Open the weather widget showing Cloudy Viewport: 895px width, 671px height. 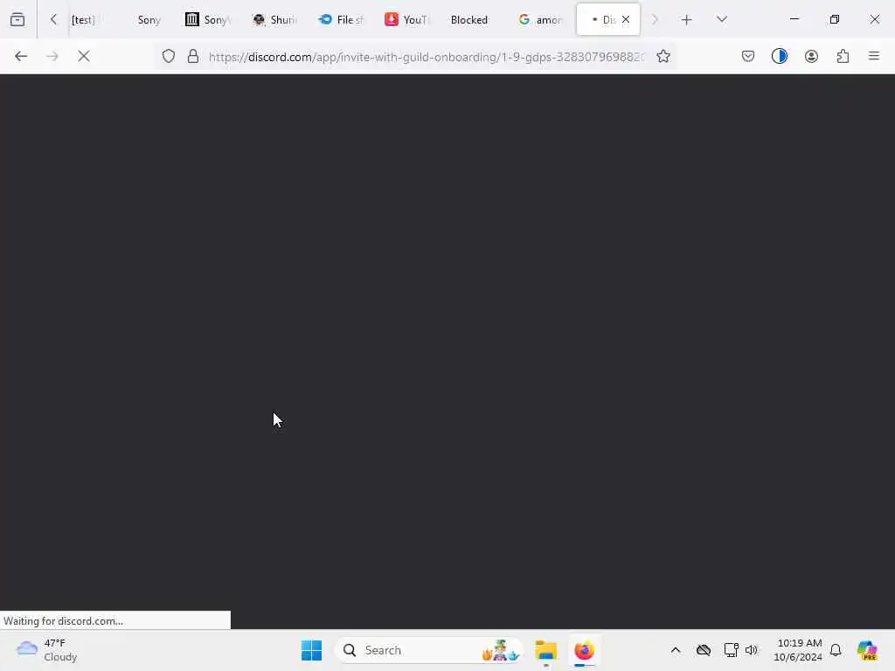(x=47, y=650)
